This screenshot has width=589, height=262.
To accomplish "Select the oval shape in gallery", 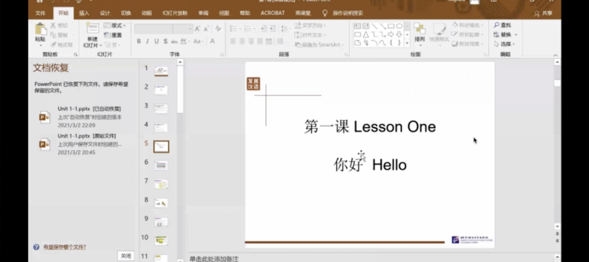I will pyautogui.click(x=399, y=26).
